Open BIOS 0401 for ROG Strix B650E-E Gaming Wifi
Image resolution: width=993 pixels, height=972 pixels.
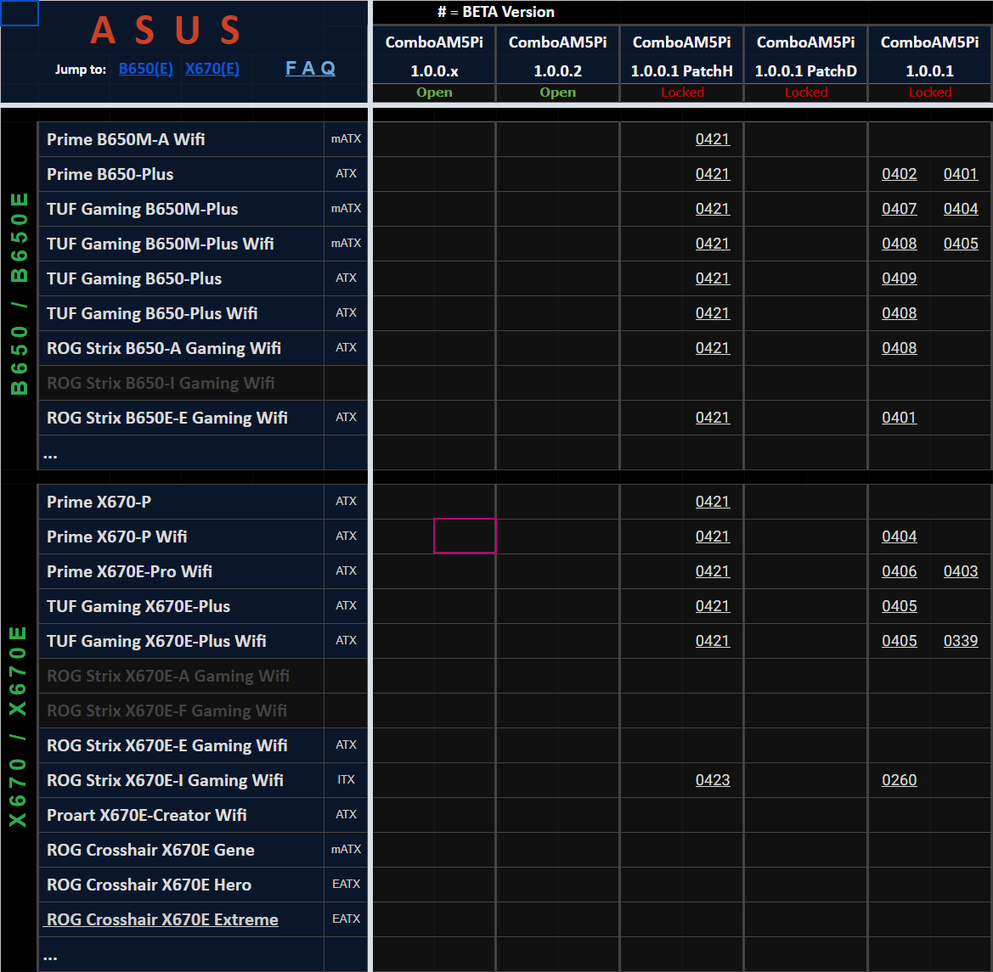[900, 418]
